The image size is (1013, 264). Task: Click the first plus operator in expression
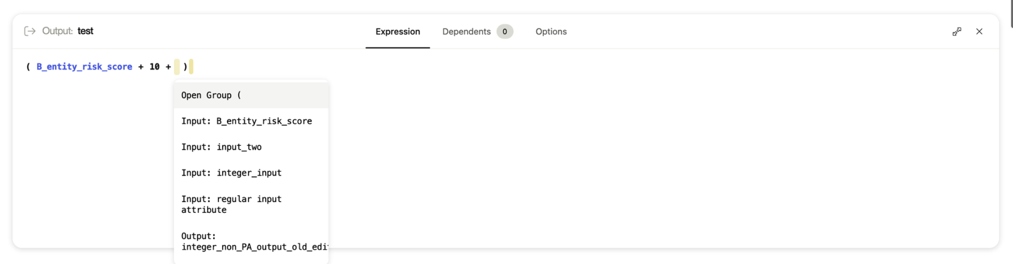[x=141, y=67]
